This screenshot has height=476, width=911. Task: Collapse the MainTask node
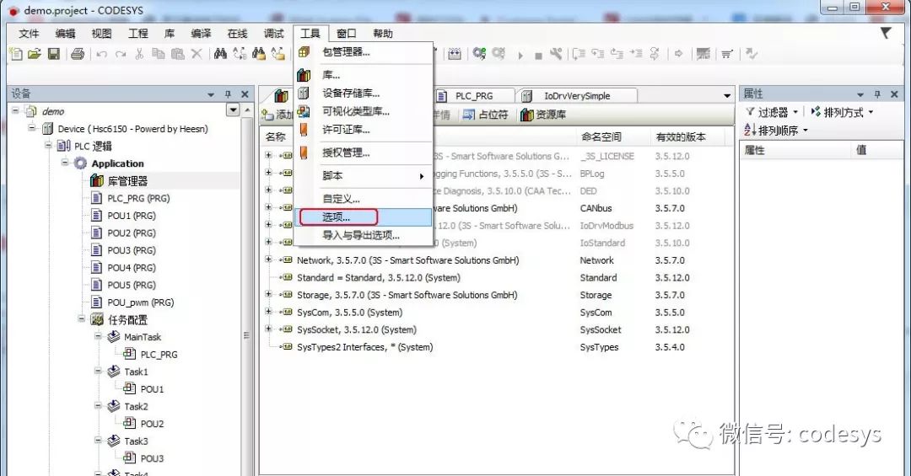[x=98, y=336]
